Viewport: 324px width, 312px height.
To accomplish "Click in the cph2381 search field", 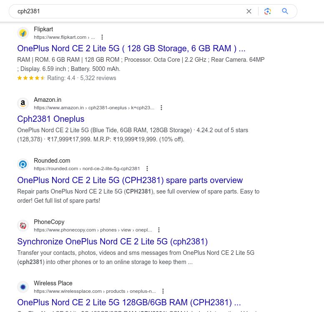I will pyautogui.click(x=125, y=11).
